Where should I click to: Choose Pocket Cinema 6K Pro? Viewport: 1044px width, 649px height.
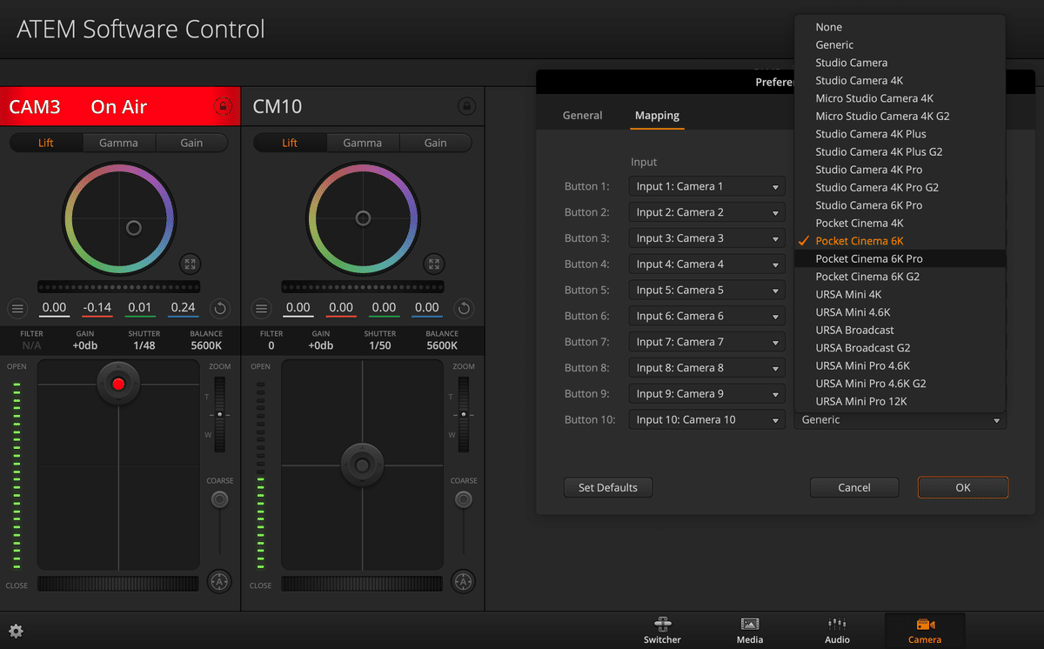point(900,258)
